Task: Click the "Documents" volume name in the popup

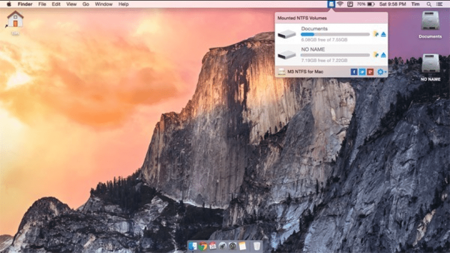Action: tap(314, 28)
